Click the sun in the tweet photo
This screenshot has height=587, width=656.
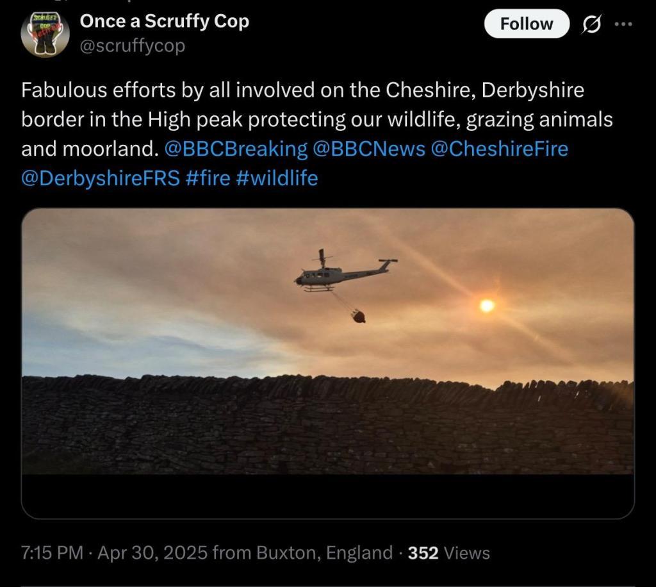coord(487,306)
